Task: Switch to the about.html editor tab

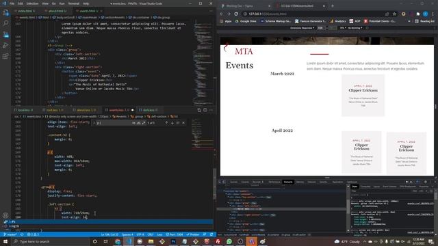Action: pyautogui.click(x=57, y=11)
